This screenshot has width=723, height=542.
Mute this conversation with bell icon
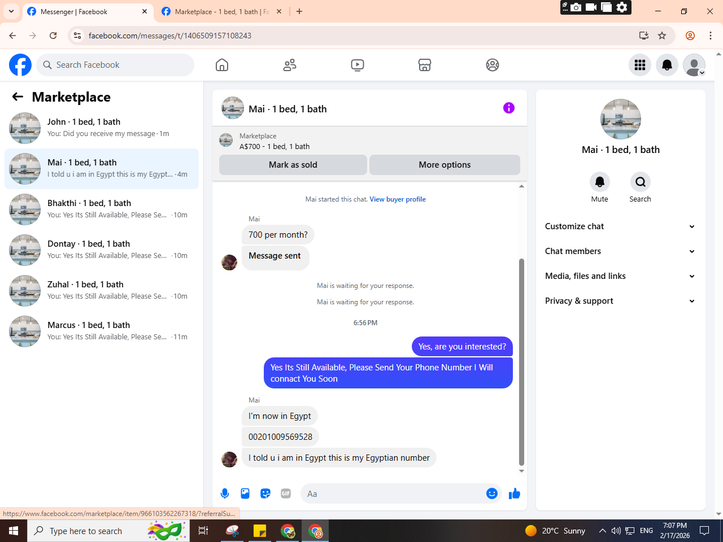(600, 182)
